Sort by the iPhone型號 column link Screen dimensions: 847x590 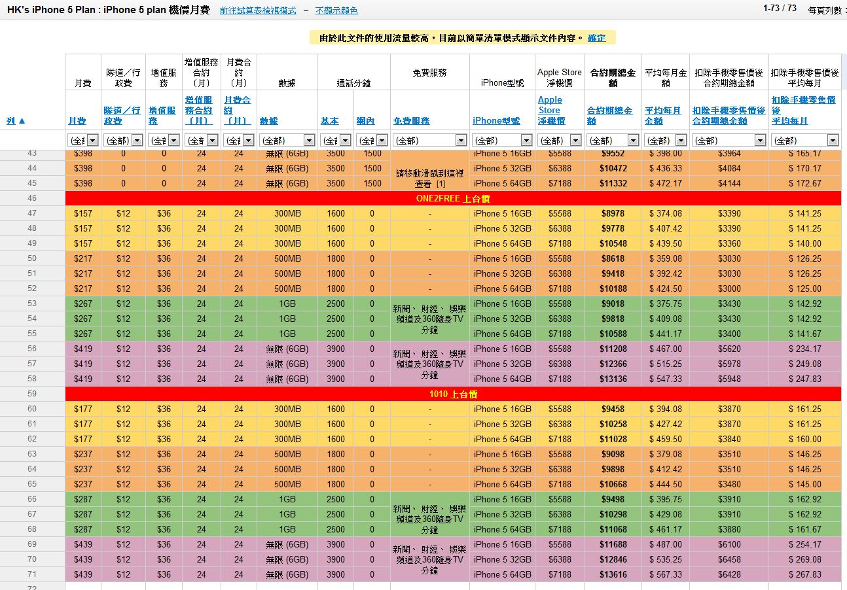point(496,121)
